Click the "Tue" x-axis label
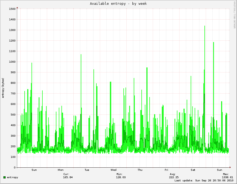The width and height of the screenshot is (237, 184). point(87,170)
